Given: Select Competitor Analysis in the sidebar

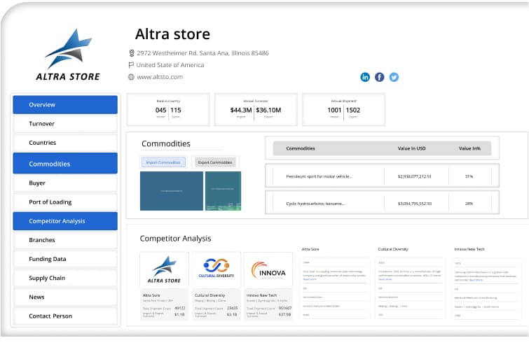Looking at the screenshot, I should click(x=65, y=221).
